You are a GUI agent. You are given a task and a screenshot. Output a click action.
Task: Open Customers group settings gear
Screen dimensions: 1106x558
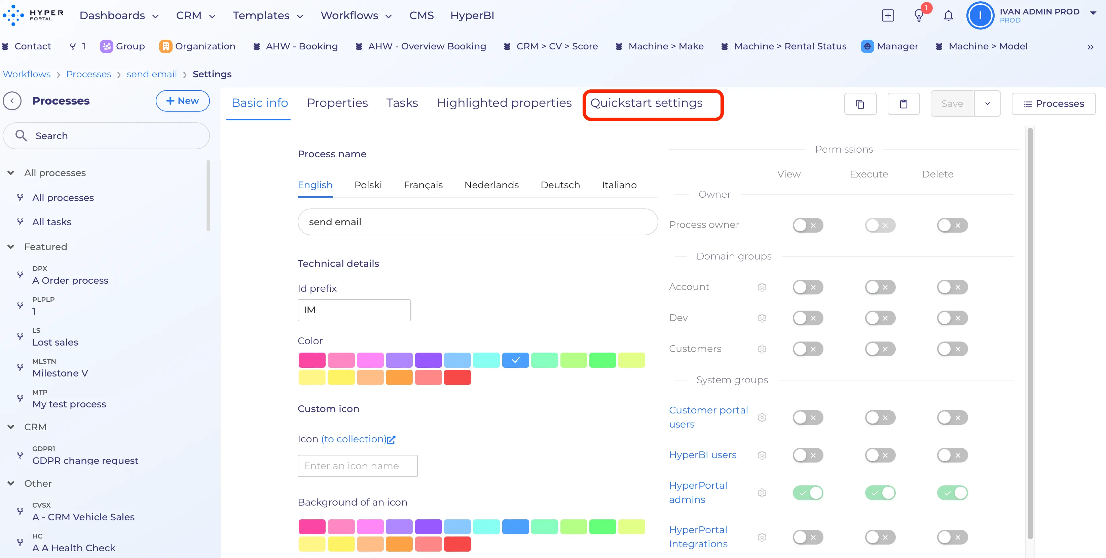762,349
